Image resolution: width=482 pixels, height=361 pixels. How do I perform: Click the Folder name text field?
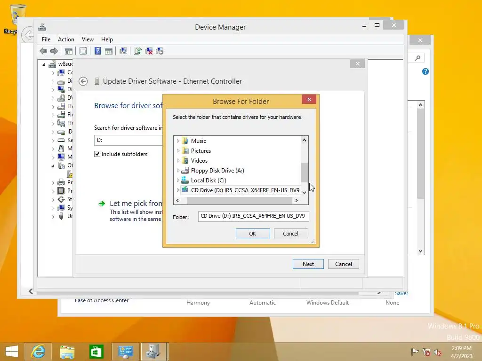click(253, 216)
